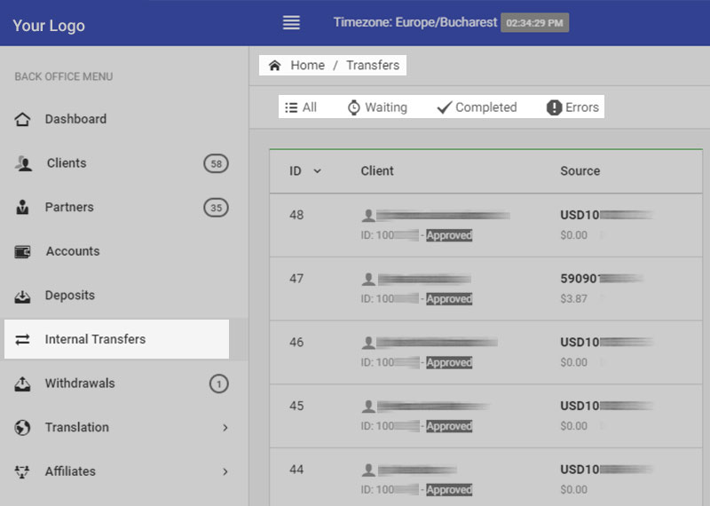This screenshot has height=506, width=710.
Task: Show All transfers filter
Action: click(301, 107)
